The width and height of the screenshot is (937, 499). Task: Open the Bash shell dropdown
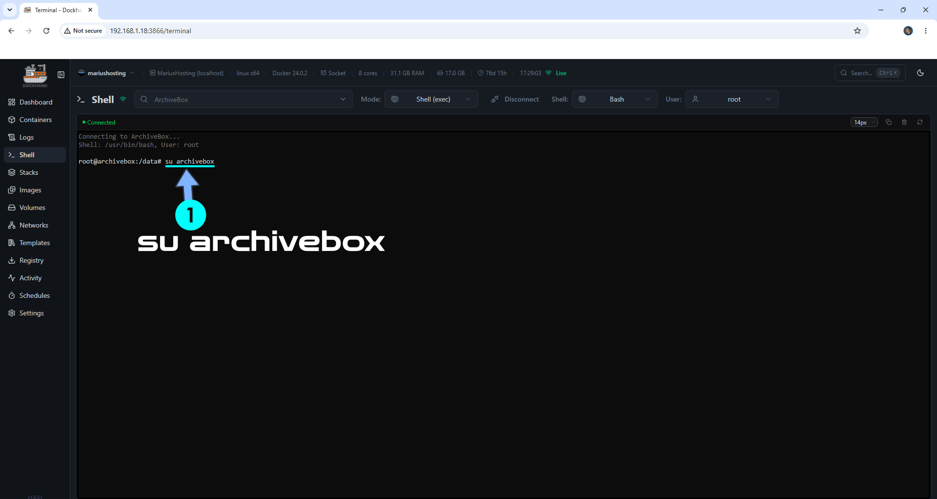pos(614,99)
